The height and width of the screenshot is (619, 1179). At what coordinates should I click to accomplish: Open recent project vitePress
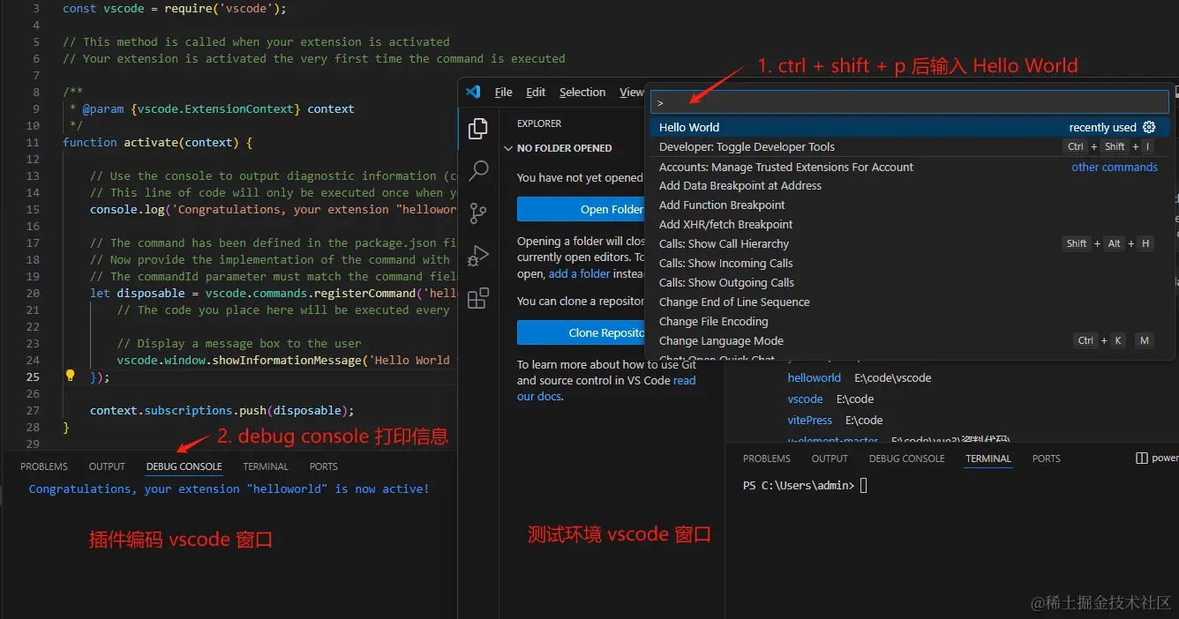809,420
